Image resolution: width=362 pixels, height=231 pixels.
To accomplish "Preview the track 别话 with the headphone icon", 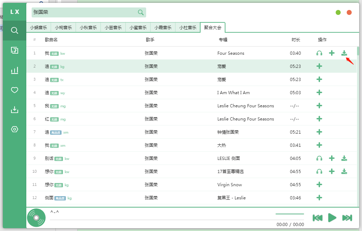I will coord(319,158).
